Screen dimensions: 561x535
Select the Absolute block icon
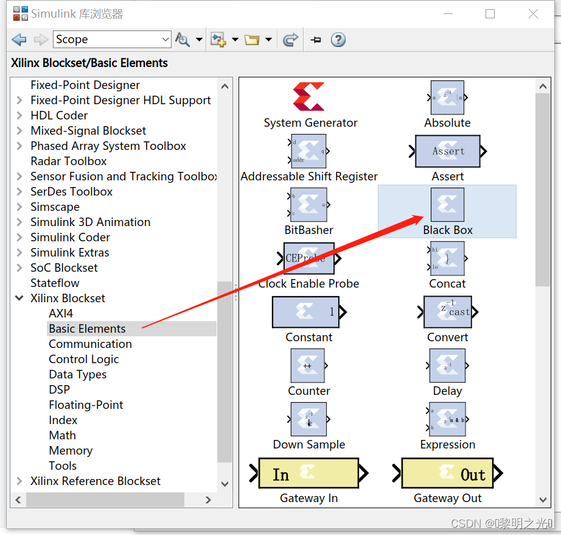coord(447,97)
